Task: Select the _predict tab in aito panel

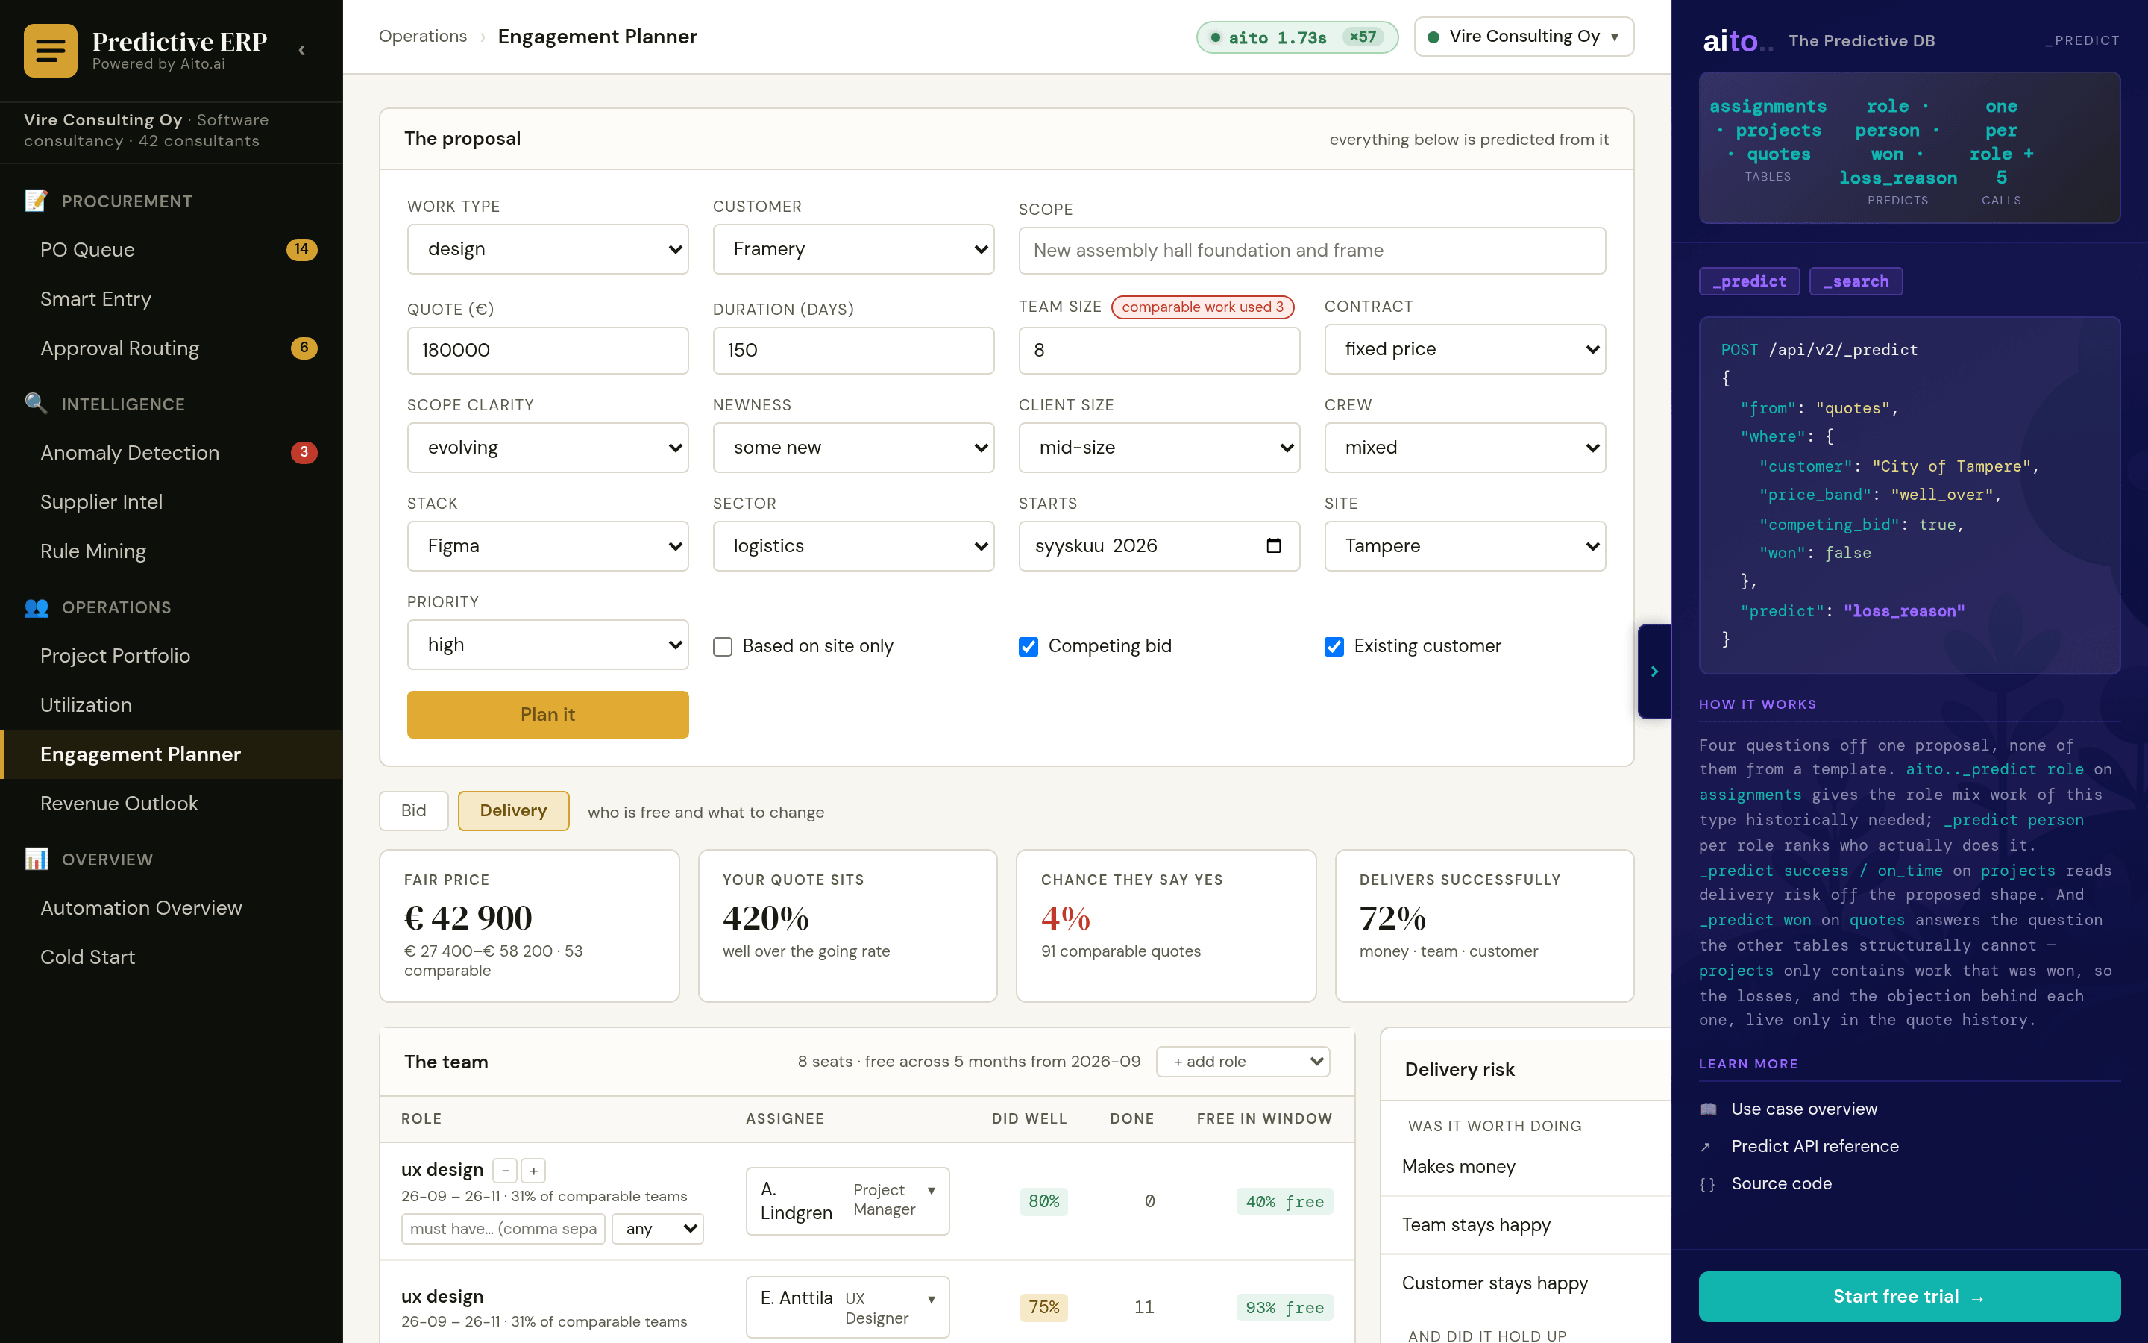Action: coord(1750,281)
